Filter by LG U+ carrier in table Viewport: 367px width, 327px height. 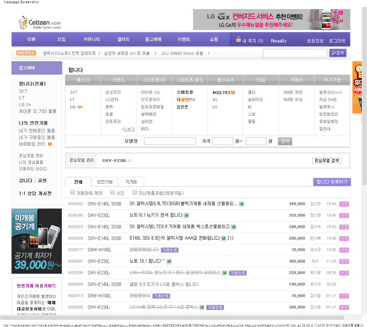pyautogui.click(x=76, y=107)
